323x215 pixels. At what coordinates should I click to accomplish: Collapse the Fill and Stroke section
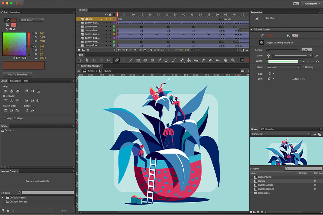pos(252,30)
